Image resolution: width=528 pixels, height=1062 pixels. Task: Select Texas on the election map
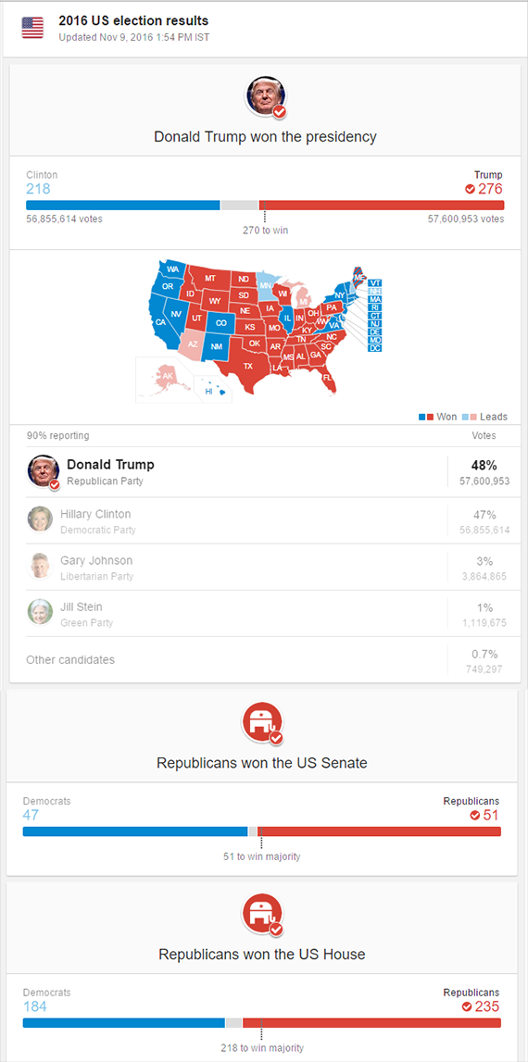pyautogui.click(x=248, y=365)
